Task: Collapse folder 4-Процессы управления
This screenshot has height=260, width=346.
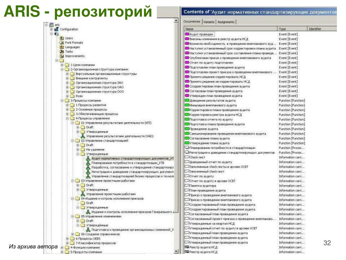Action: pyautogui.click(x=67, y=118)
